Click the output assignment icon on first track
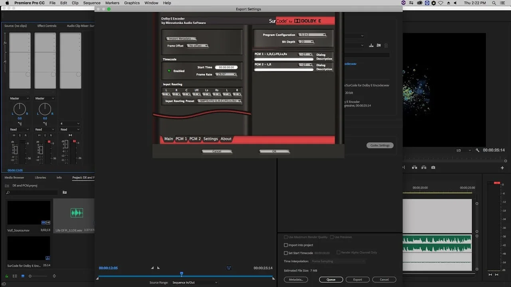 point(20,124)
